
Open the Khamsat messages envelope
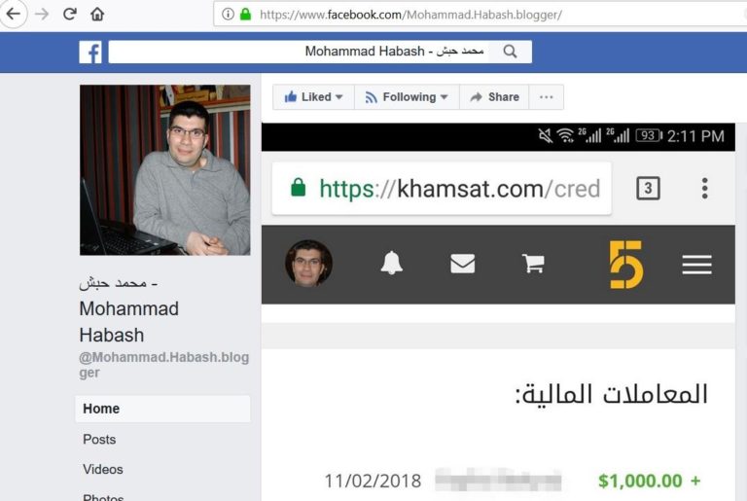coord(463,264)
